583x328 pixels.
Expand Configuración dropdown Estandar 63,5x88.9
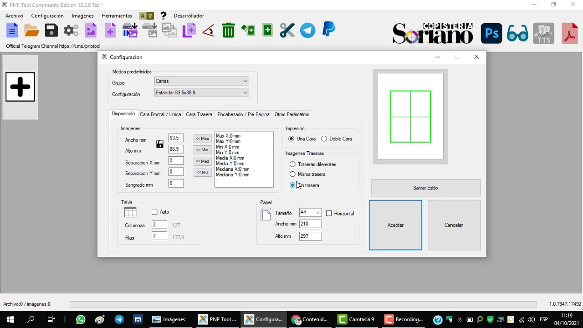click(201, 92)
